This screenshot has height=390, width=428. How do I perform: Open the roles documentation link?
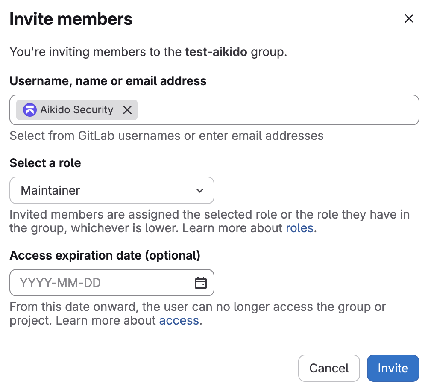pos(299,228)
